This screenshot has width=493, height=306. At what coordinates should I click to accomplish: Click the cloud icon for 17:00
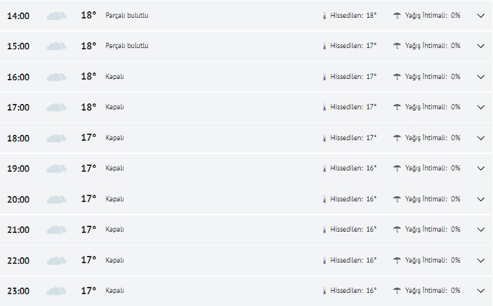(57, 107)
